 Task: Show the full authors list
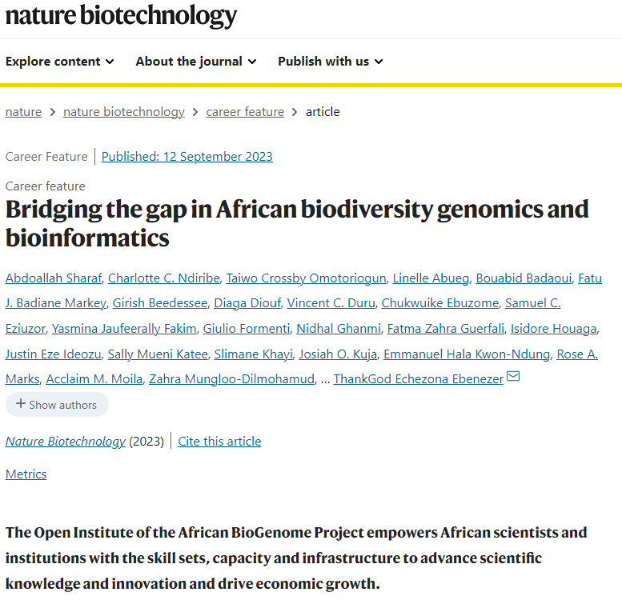57,405
